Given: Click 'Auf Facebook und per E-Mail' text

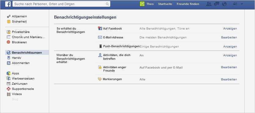Looking at the screenshot, I should click(x=161, y=68).
